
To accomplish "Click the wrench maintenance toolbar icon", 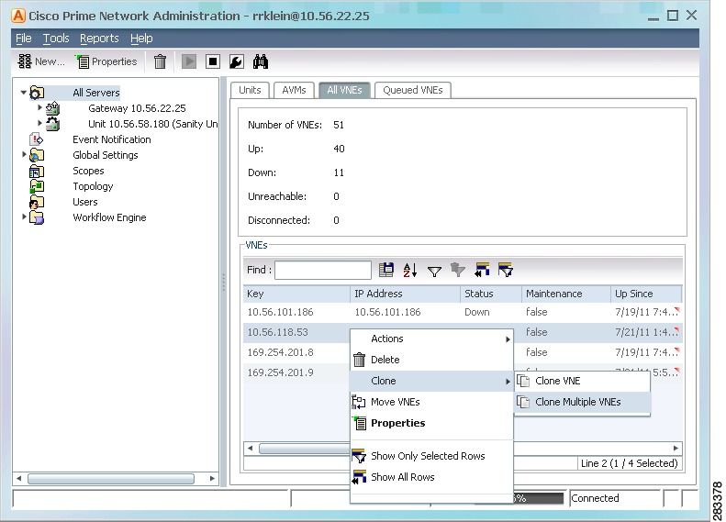I will [x=237, y=61].
